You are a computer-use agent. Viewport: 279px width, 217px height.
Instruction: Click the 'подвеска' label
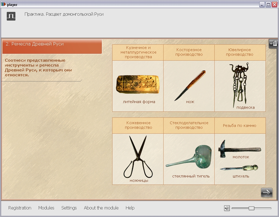[245, 107]
